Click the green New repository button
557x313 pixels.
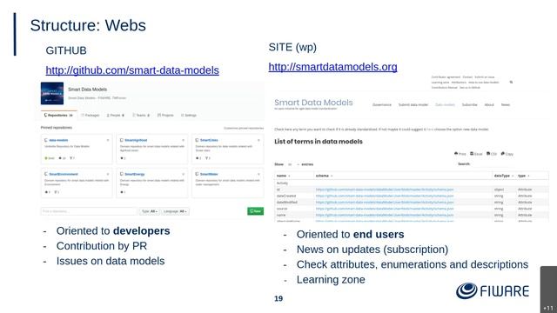(255, 211)
